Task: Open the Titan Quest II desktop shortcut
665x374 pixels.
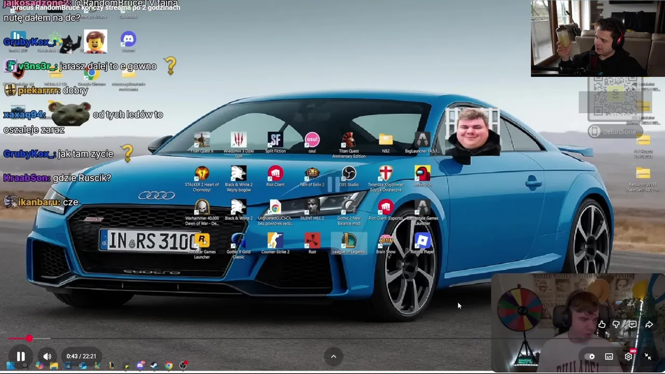Action: point(202,143)
